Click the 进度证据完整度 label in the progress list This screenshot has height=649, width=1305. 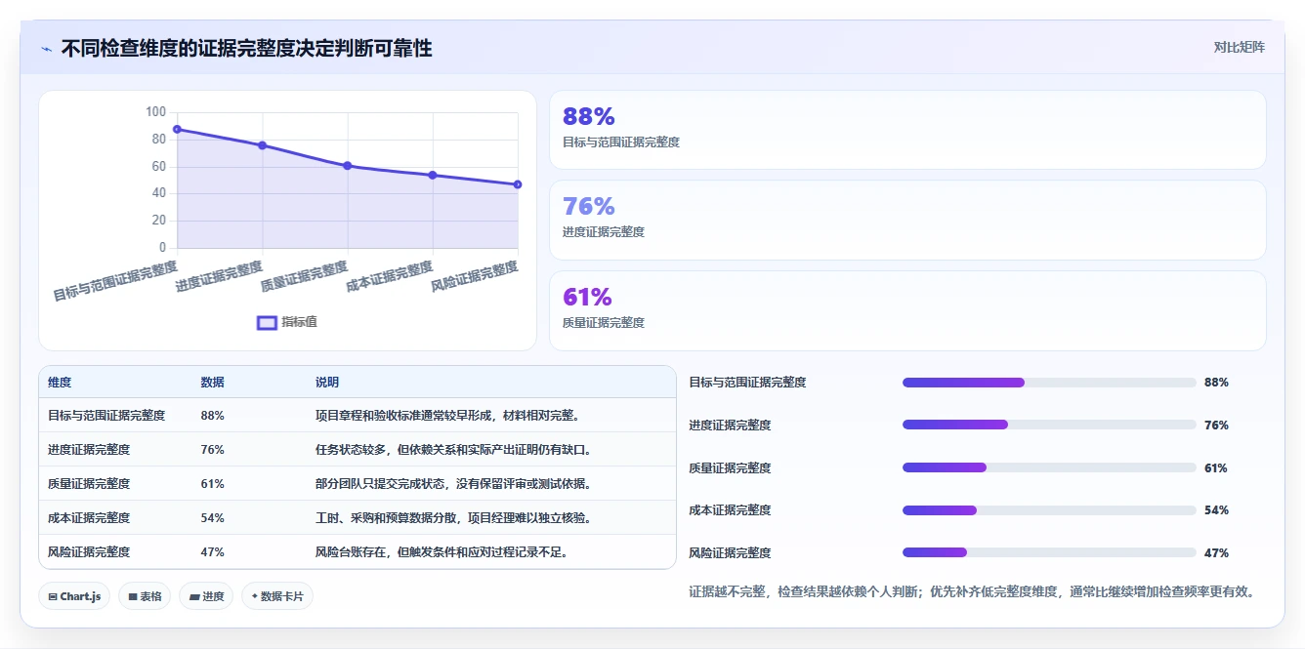[730, 426]
